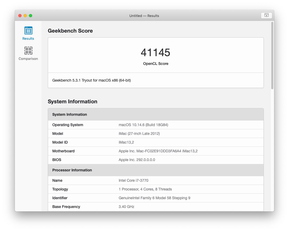Click the Topology row label
The height and width of the screenshot is (231, 289).
point(60,189)
